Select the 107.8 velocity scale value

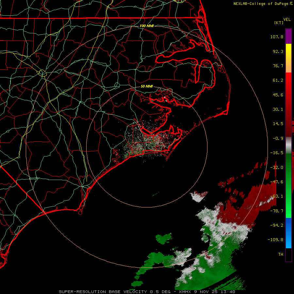coord(277,37)
